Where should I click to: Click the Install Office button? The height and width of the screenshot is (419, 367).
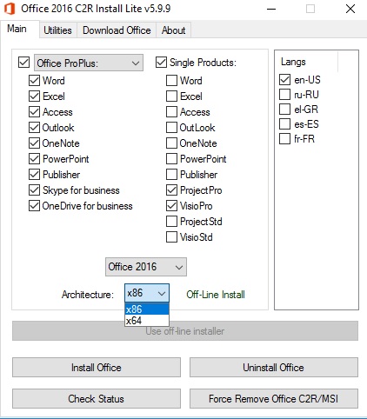click(x=97, y=368)
